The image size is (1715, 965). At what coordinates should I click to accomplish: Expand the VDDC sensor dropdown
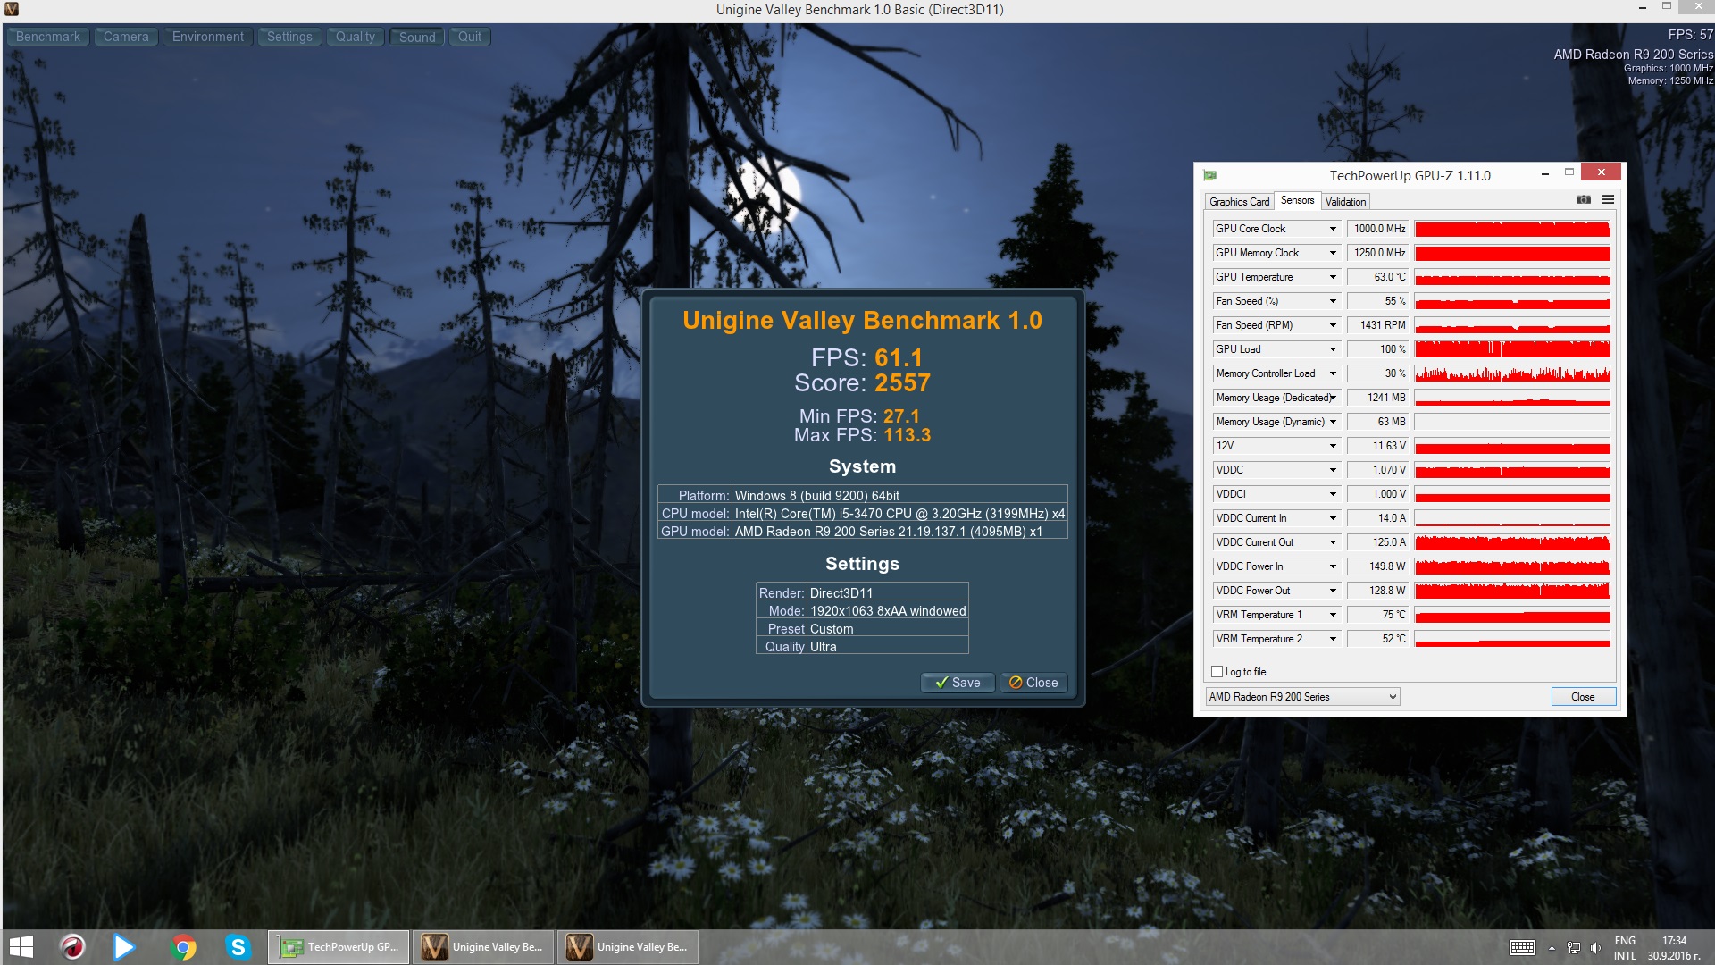coord(1333,470)
